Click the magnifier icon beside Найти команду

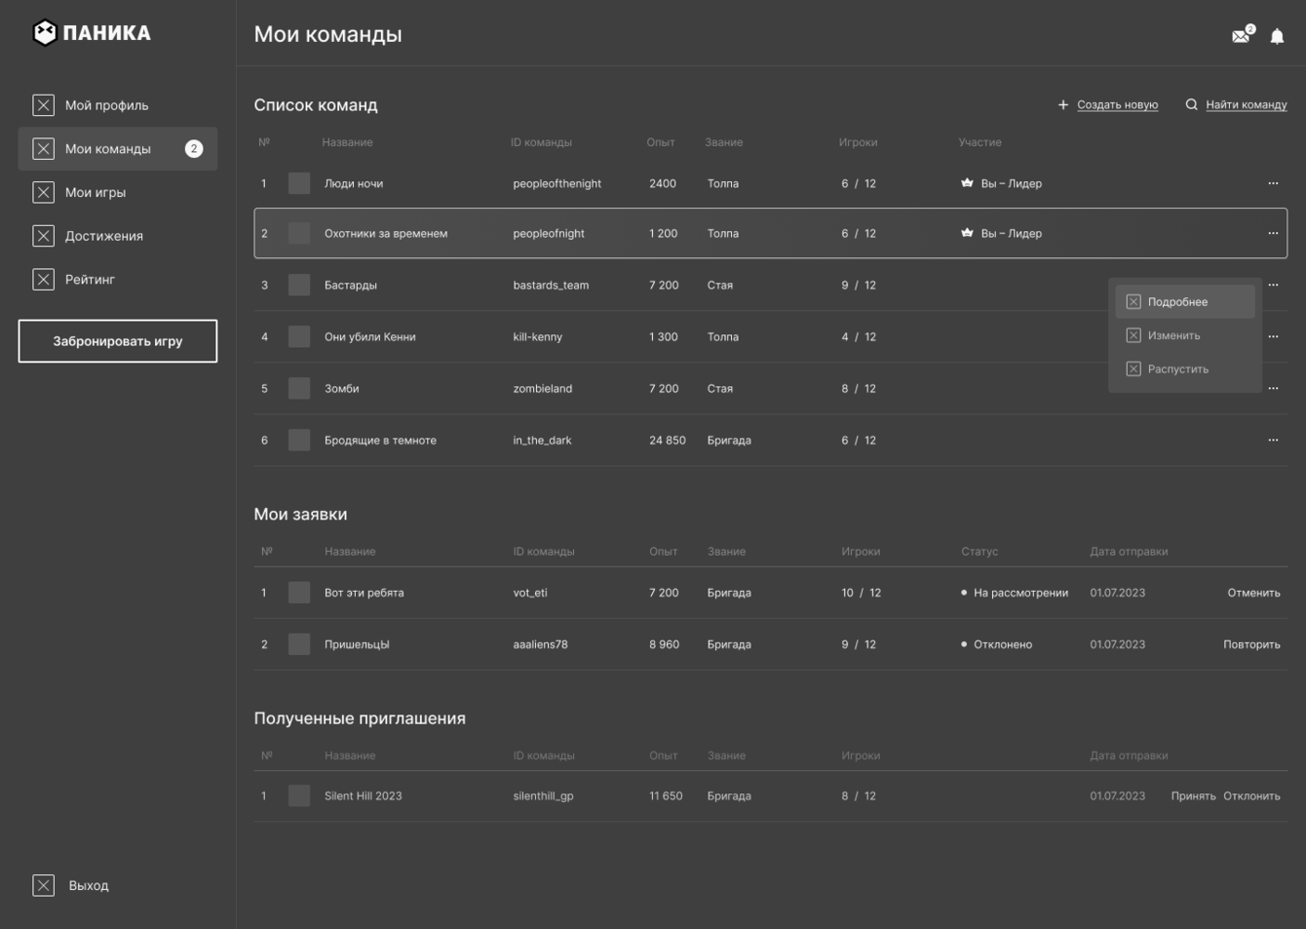1191,104
